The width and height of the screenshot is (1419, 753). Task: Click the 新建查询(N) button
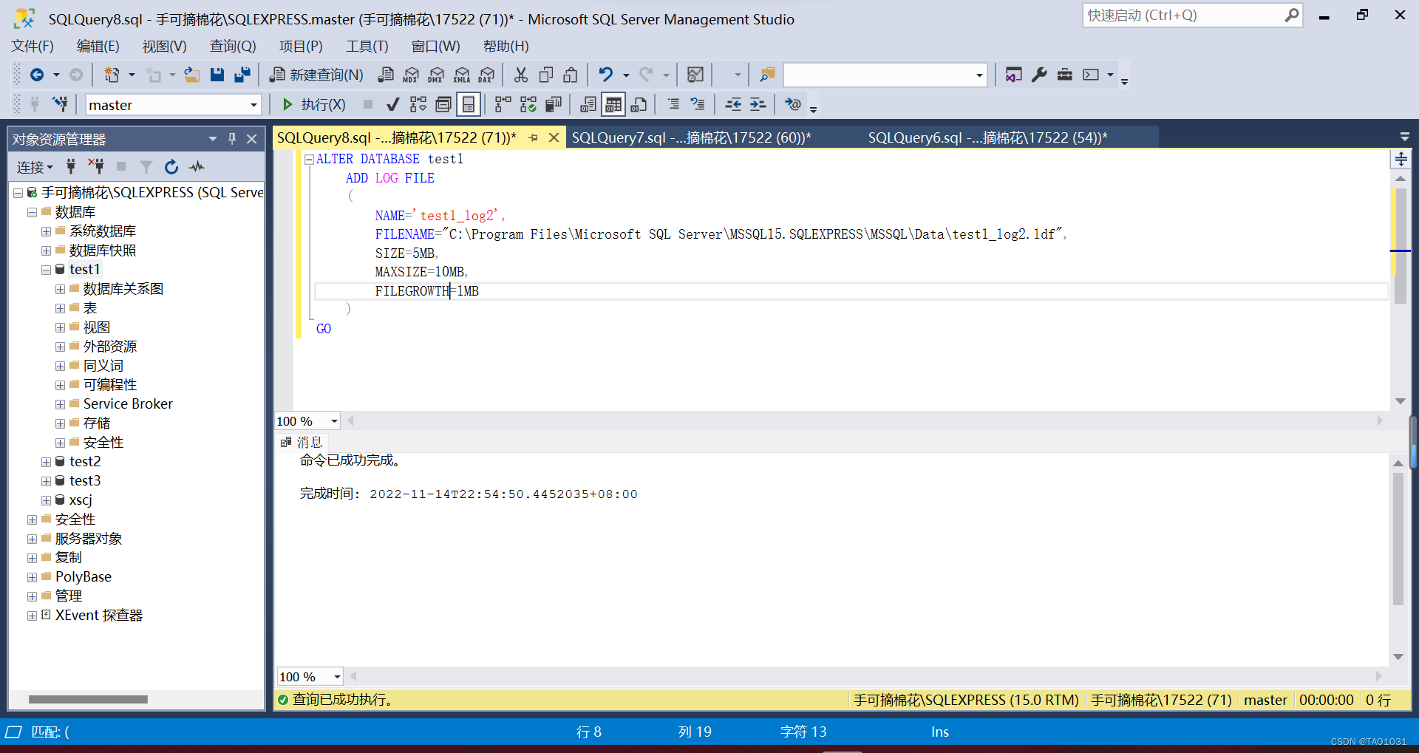[316, 75]
